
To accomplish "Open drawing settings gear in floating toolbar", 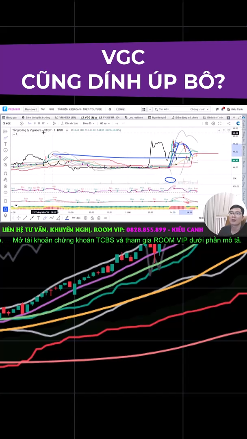I will point(86,218).
